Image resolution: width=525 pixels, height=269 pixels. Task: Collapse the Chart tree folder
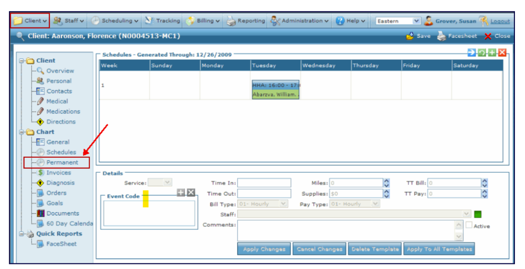pyautogui.click(x=22, y=132)
